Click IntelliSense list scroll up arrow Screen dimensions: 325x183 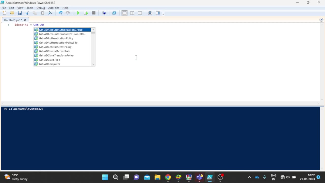pos(93,30)
